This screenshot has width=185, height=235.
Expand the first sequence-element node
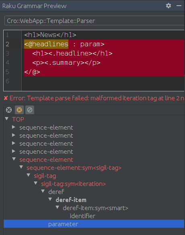pyautogui.click(x=14, y=127)
